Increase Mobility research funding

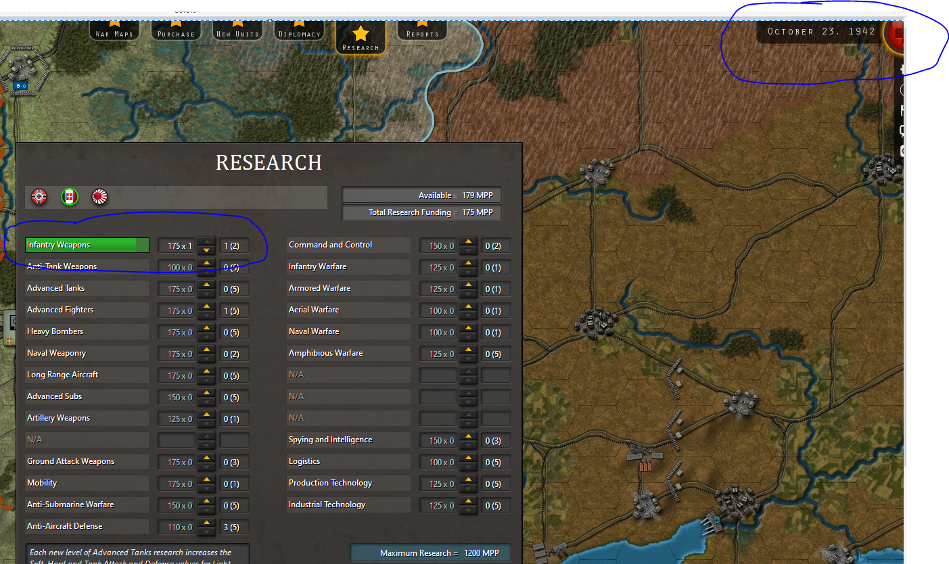point(207,479)
